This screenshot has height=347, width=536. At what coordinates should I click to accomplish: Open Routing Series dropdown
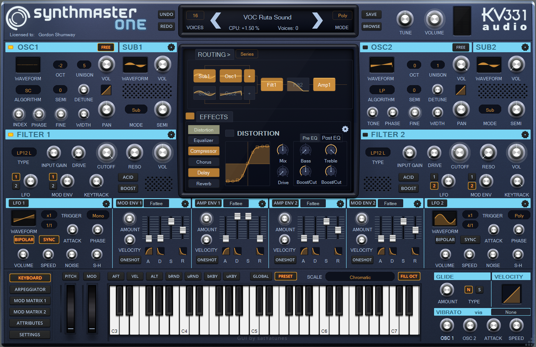pos(247,54)
